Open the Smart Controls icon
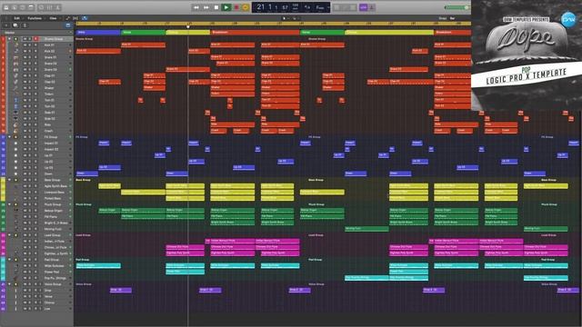Viewport: 582px width, 327px height. coord(41,7)
